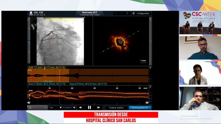
Task: Pause the OCT playback
Action: (x=89, y=108)
